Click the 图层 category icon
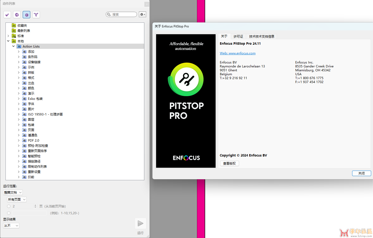This screenshot has width=373, height=238. 24,119
